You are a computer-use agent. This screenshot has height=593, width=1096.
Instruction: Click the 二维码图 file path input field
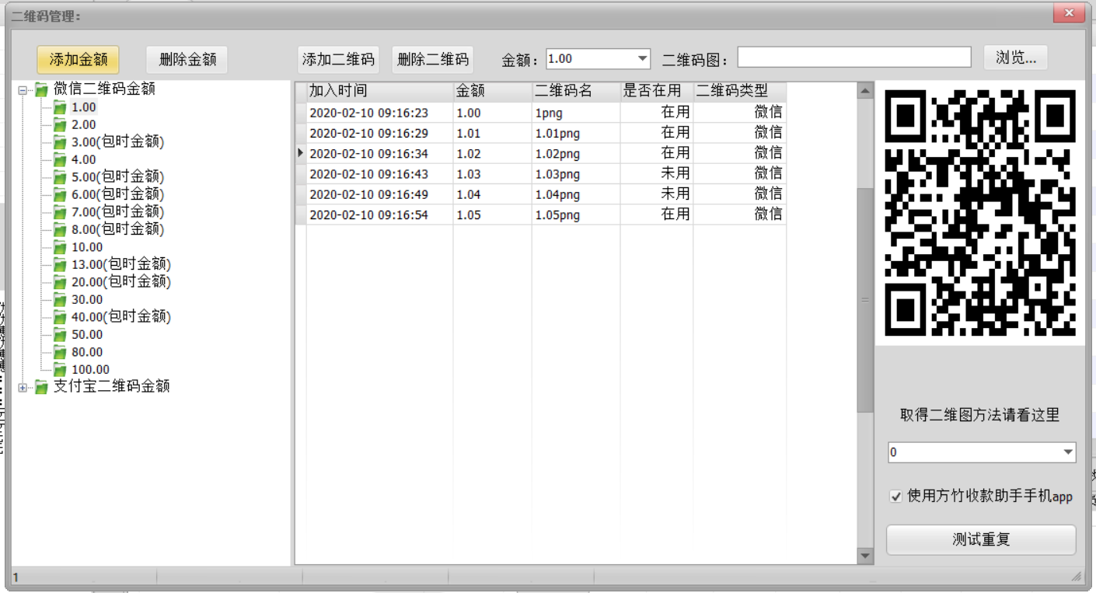[853, 58]
